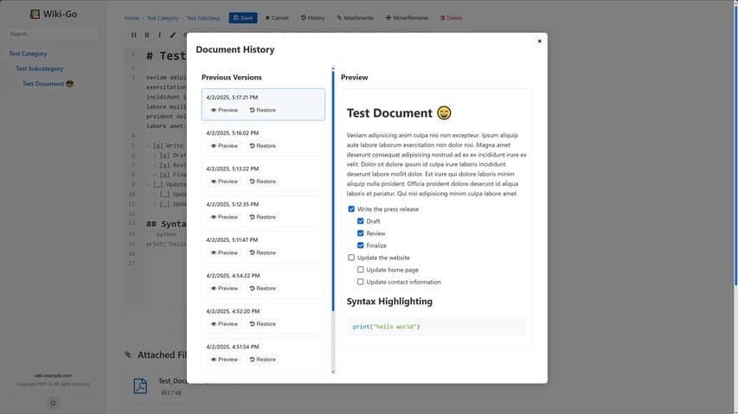Click the sidebar Search input field
The image size is (738, 414).
pyautogui.click(x=52, y=35)
